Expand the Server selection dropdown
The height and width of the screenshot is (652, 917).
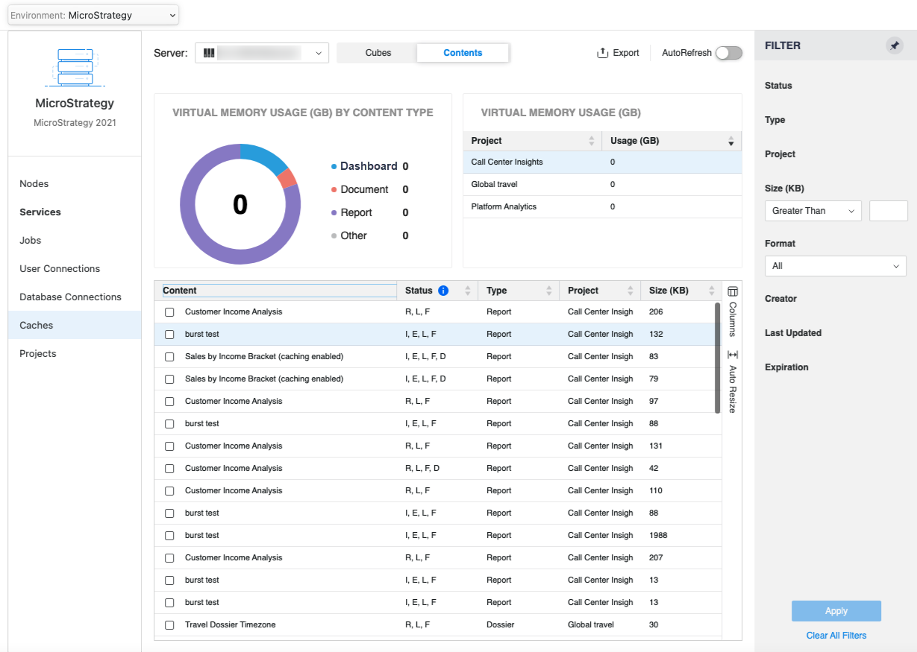[x=262, y=53]
